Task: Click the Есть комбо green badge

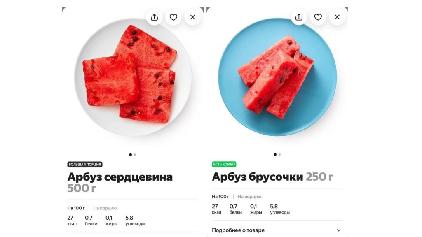Action: tap(224, 164)
